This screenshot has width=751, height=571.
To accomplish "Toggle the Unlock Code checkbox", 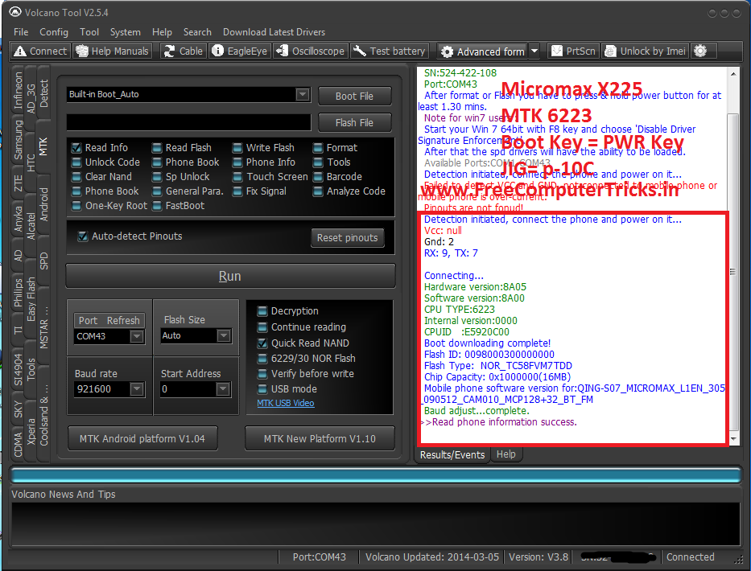I will coord(76,162).
